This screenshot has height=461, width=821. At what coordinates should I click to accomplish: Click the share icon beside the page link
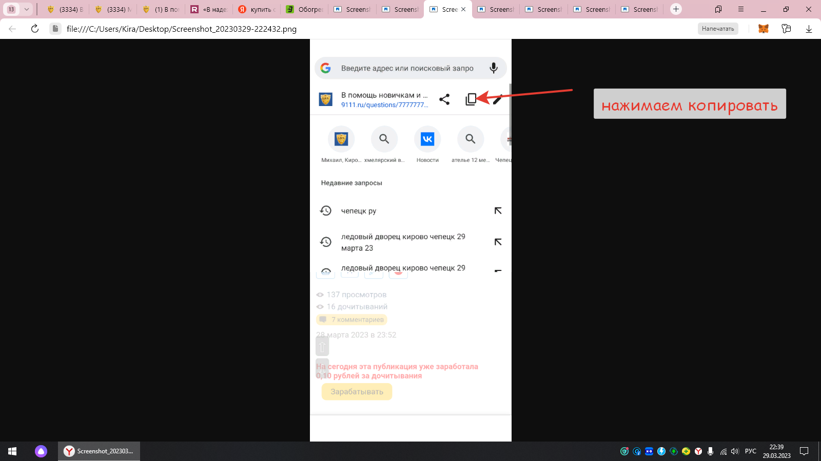(444, 99)
